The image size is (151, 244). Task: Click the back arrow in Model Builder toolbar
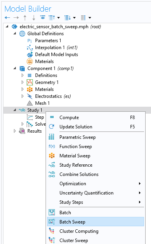pyautogui.click(x=7, y=18)
